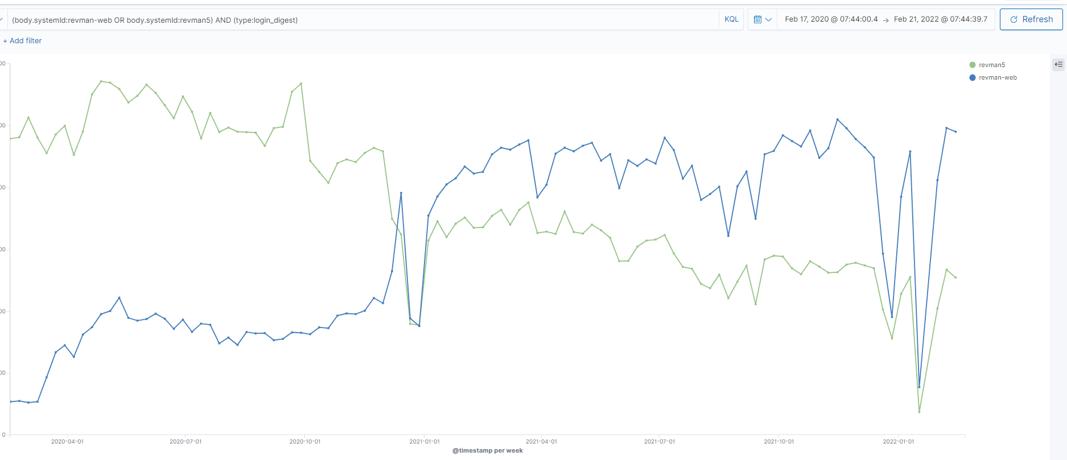Viewport: 1067px width, 460px height.
Task: Expand the chevron beside the calendar icon
Action: pos(769,19)
